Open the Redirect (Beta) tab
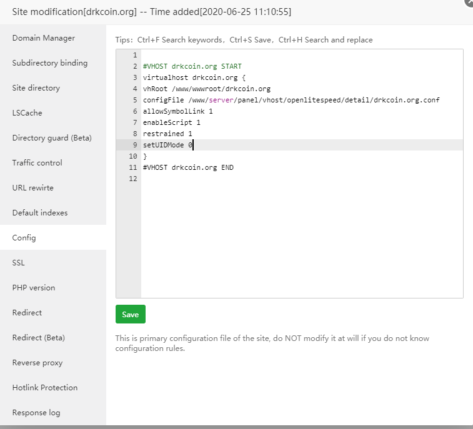Screen dimensions: 473x429 tap(39, 338)
